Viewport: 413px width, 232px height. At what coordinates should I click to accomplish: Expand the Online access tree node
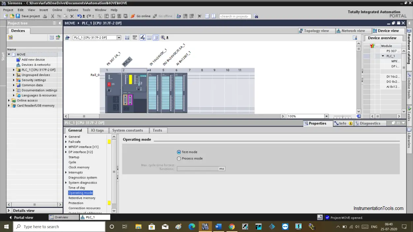point(9,100)
